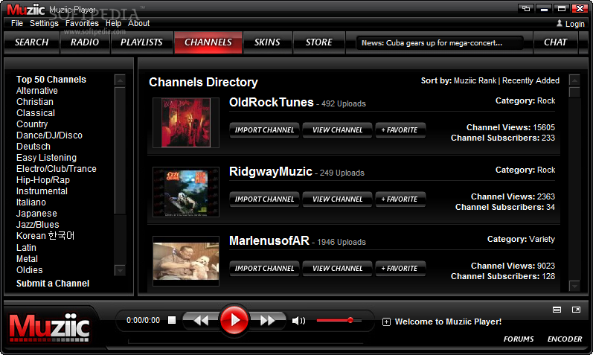Viewport: 593px width, 355px height.
Task: Select the Jazz/Blues category
Action: coord(38,225)
